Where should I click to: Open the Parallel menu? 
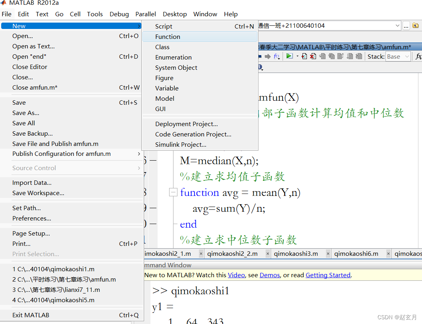pos(146,14)
